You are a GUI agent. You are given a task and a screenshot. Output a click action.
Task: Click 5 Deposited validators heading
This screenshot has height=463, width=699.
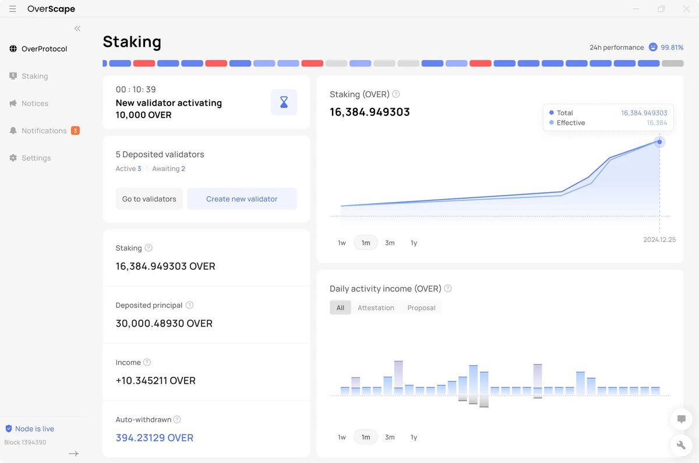tap(160, 154)
